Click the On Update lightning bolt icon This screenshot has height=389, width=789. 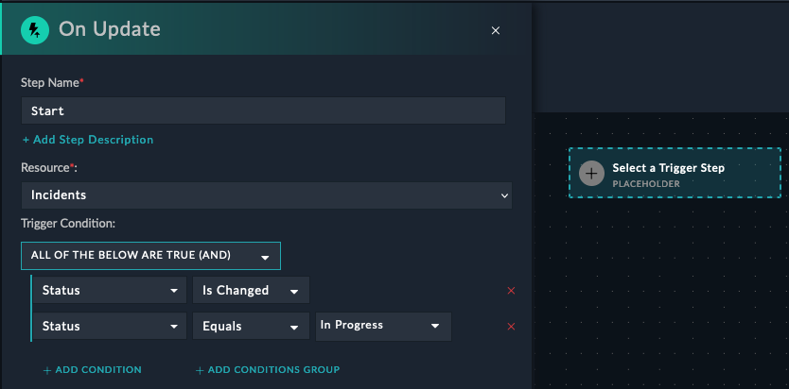click(x=35, y=29)
